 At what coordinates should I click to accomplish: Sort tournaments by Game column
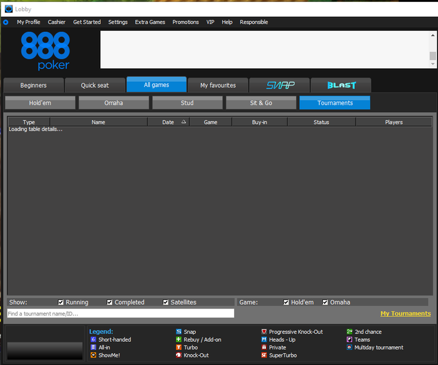pyautogui.click(x=210, y=122)
